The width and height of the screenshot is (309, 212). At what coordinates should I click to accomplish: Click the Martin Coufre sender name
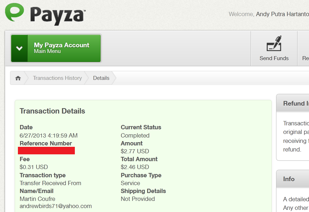38,199
